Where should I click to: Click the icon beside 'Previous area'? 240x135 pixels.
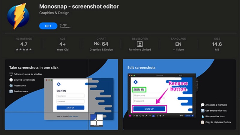coord(11,91)
